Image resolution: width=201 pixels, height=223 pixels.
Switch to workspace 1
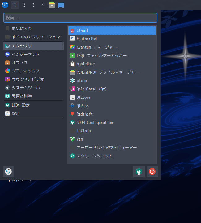point(15,5)
